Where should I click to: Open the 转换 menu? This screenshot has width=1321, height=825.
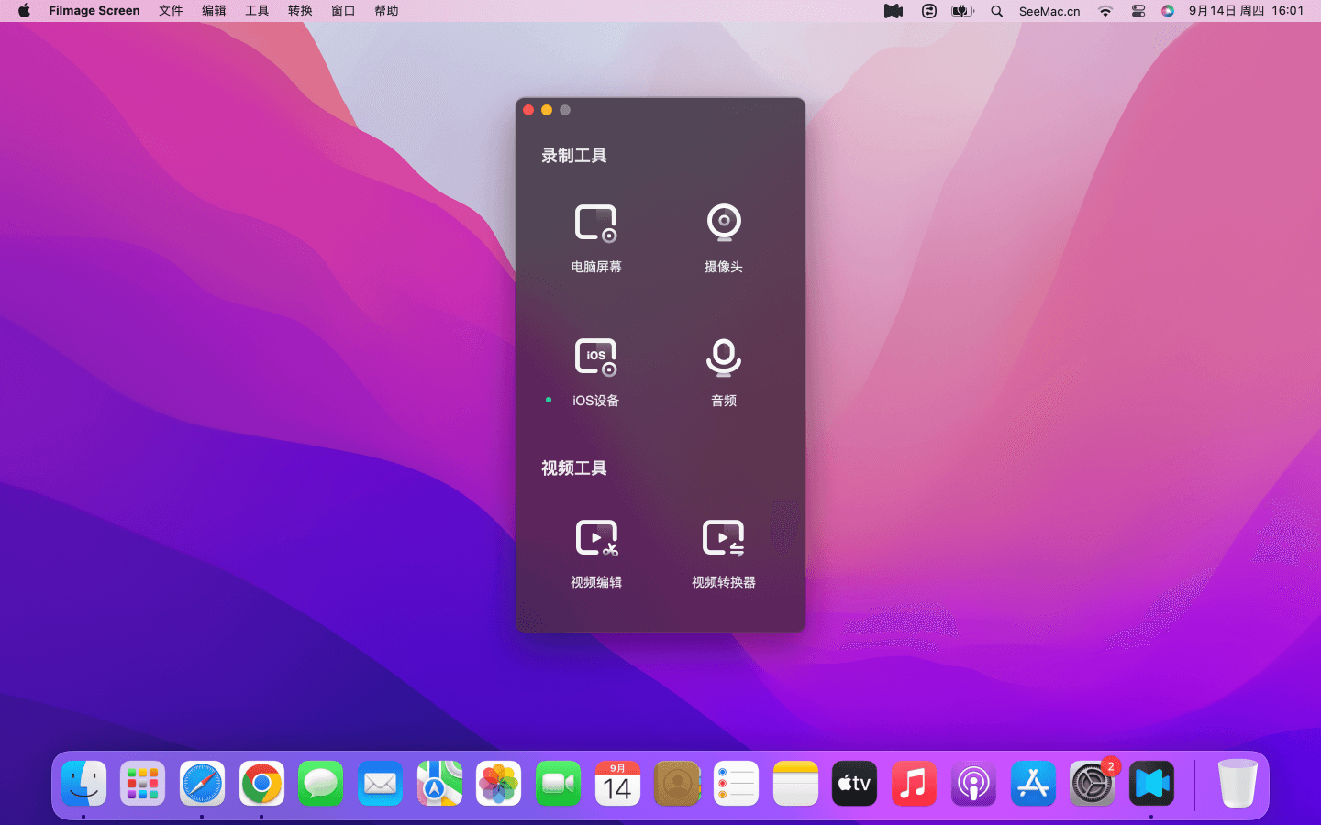coord(300,11)
